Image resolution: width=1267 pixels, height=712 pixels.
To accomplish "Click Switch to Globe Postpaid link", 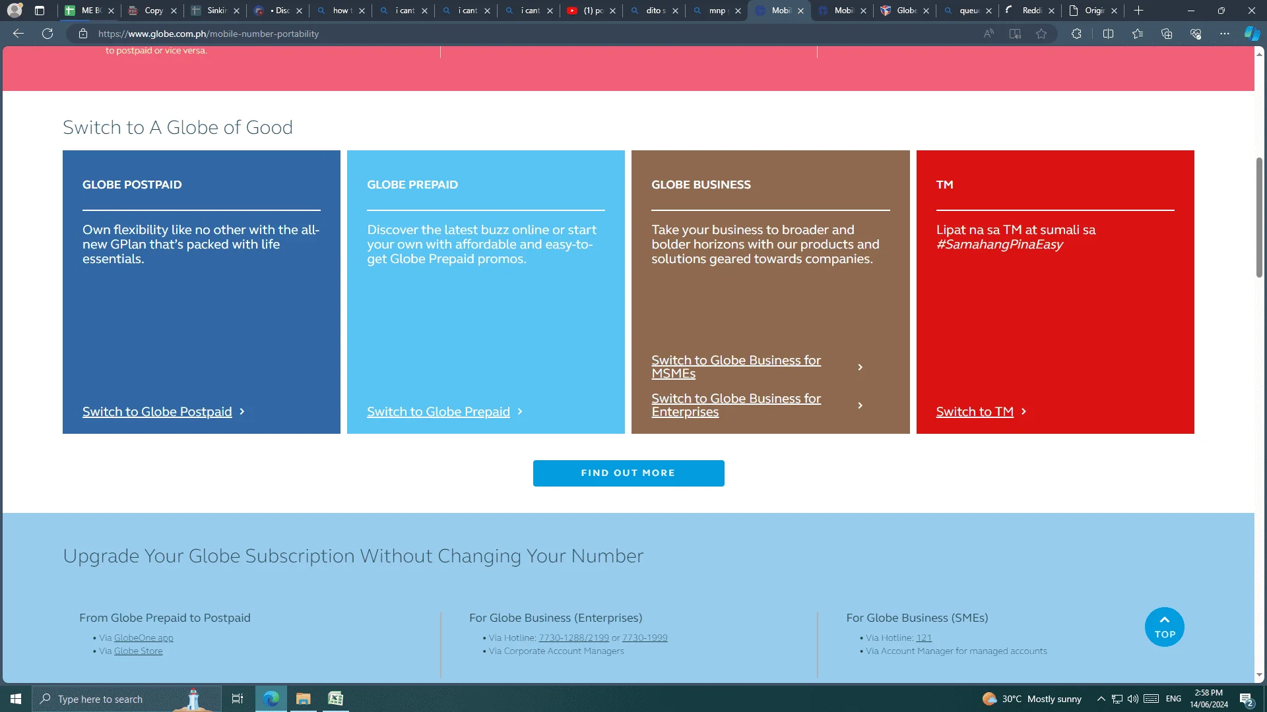I will 157,411.
